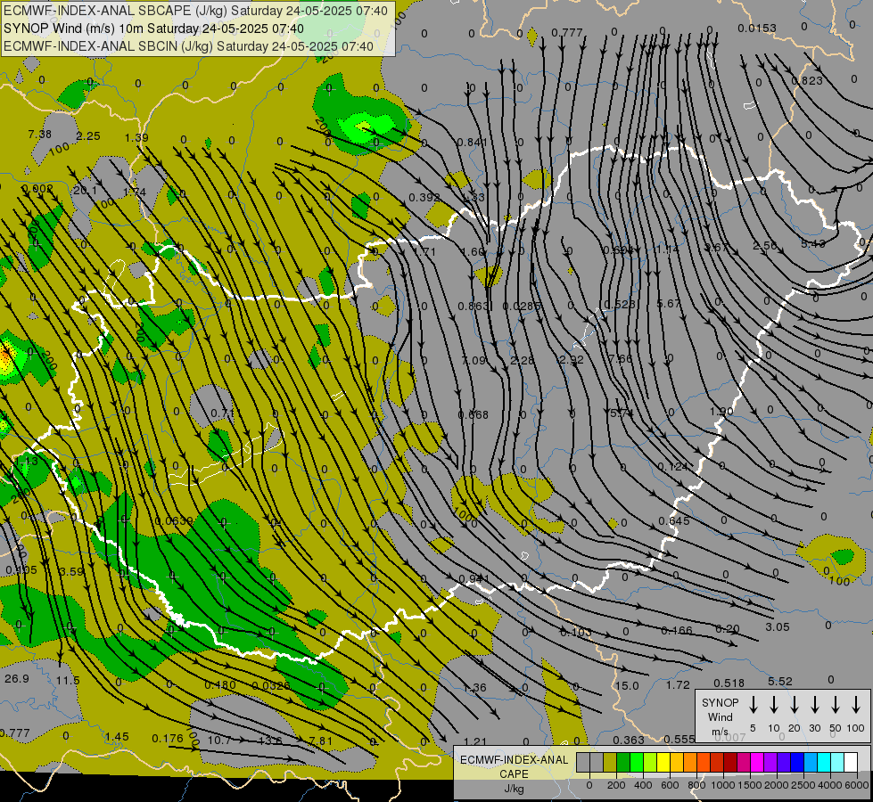Click the 600 tick label on the CAPE legend
The width and height of the screenshot is (873, 802).
pyautogui.click(x=670, y=785)
